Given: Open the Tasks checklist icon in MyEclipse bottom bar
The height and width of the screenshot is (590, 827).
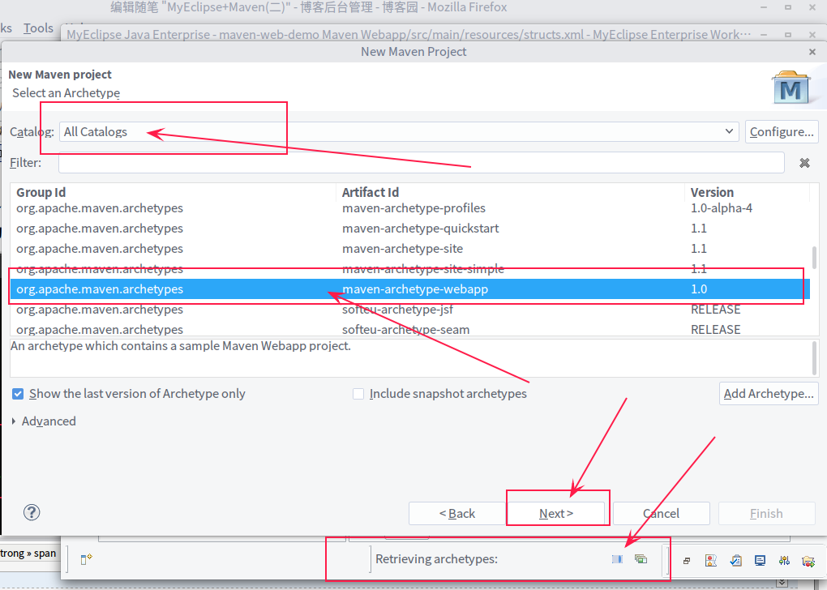Looking at the screenshot, I should 735,561.
